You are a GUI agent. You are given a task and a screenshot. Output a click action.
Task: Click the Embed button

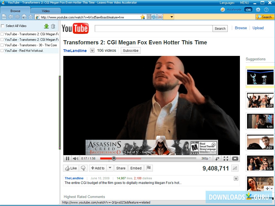coord(136,168)
